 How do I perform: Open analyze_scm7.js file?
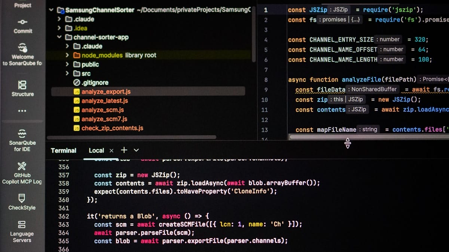click(x=104, y=119)
